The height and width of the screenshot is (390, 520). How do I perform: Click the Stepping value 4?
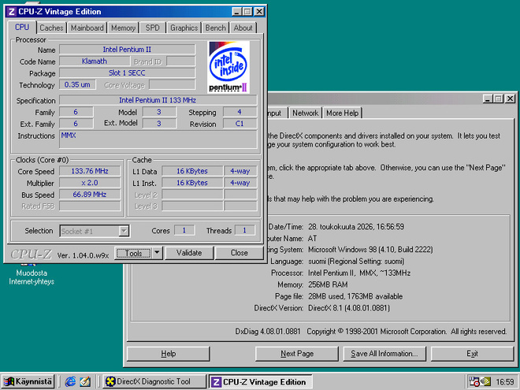pos(240,112)
